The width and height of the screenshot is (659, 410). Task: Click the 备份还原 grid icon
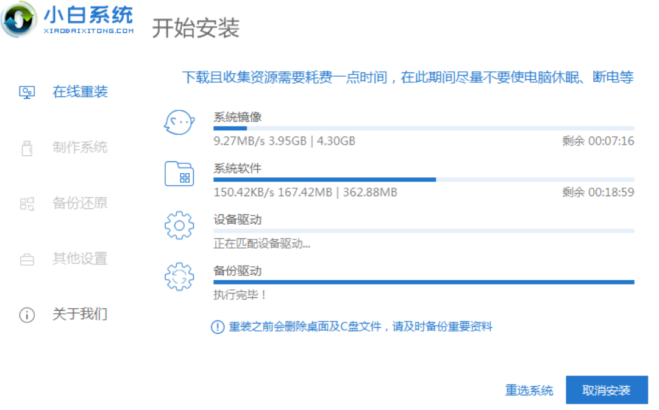pyautogui.click(x=27, y=204)
